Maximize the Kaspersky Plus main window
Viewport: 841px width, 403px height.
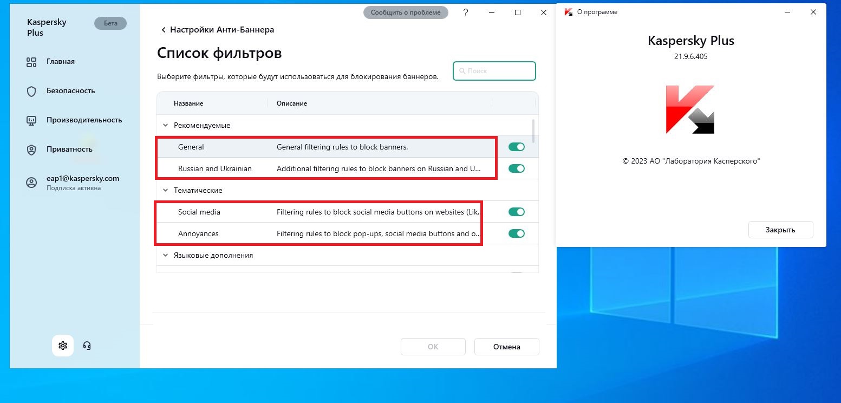coord(518,12)
